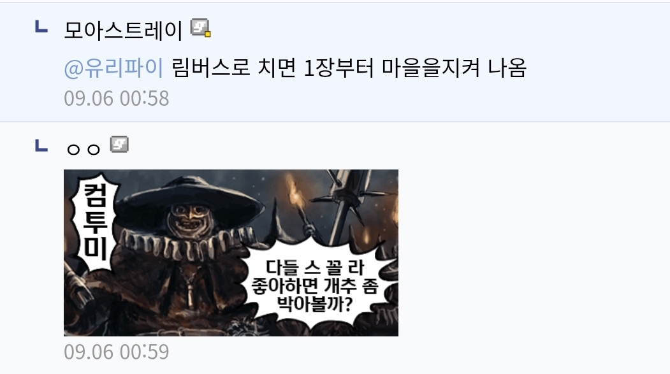Click the @유리파이 mention link
Viewport: 670px width, 374px height.
tap(113, 68)
